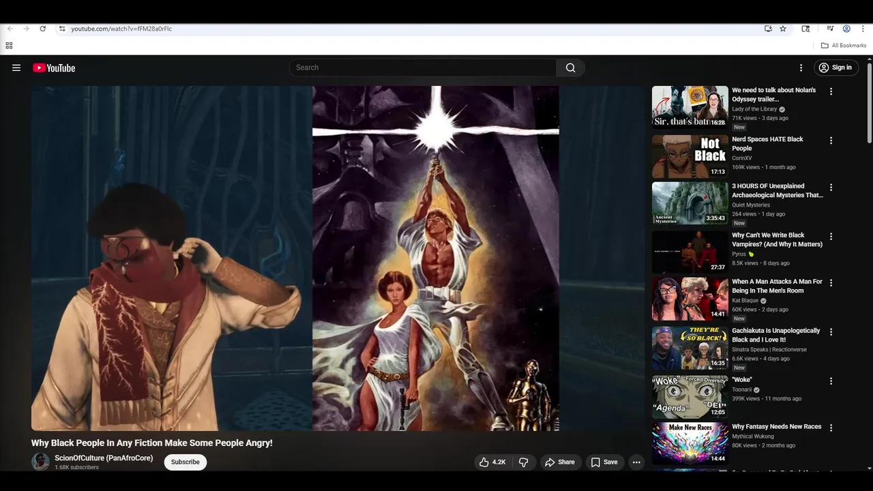Open options menu for "Woke" video

tap(831, 381)
